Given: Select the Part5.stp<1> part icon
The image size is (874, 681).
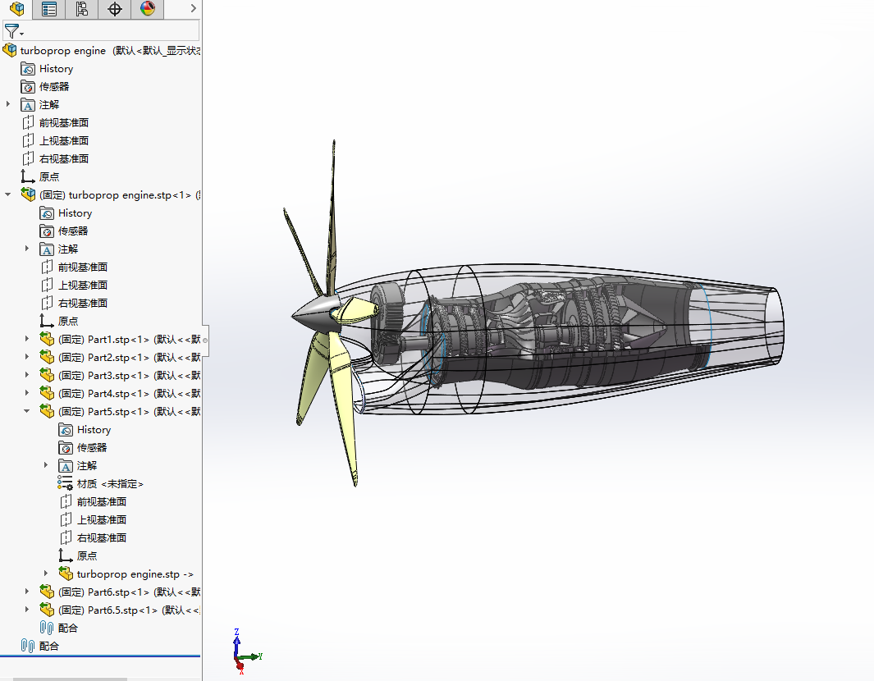Looking at the screenshot, I should 47,411.
